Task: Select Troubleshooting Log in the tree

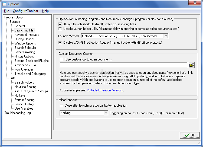Action: click(18, 113)
